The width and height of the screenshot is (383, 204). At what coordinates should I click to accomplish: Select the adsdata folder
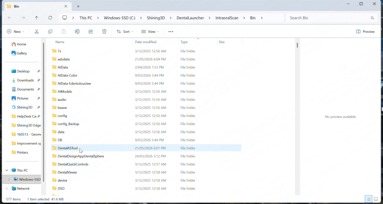(64, 59)
